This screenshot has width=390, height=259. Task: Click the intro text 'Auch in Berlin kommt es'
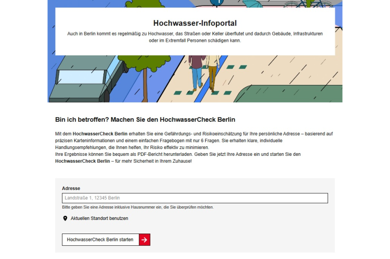tap(195, 37)
